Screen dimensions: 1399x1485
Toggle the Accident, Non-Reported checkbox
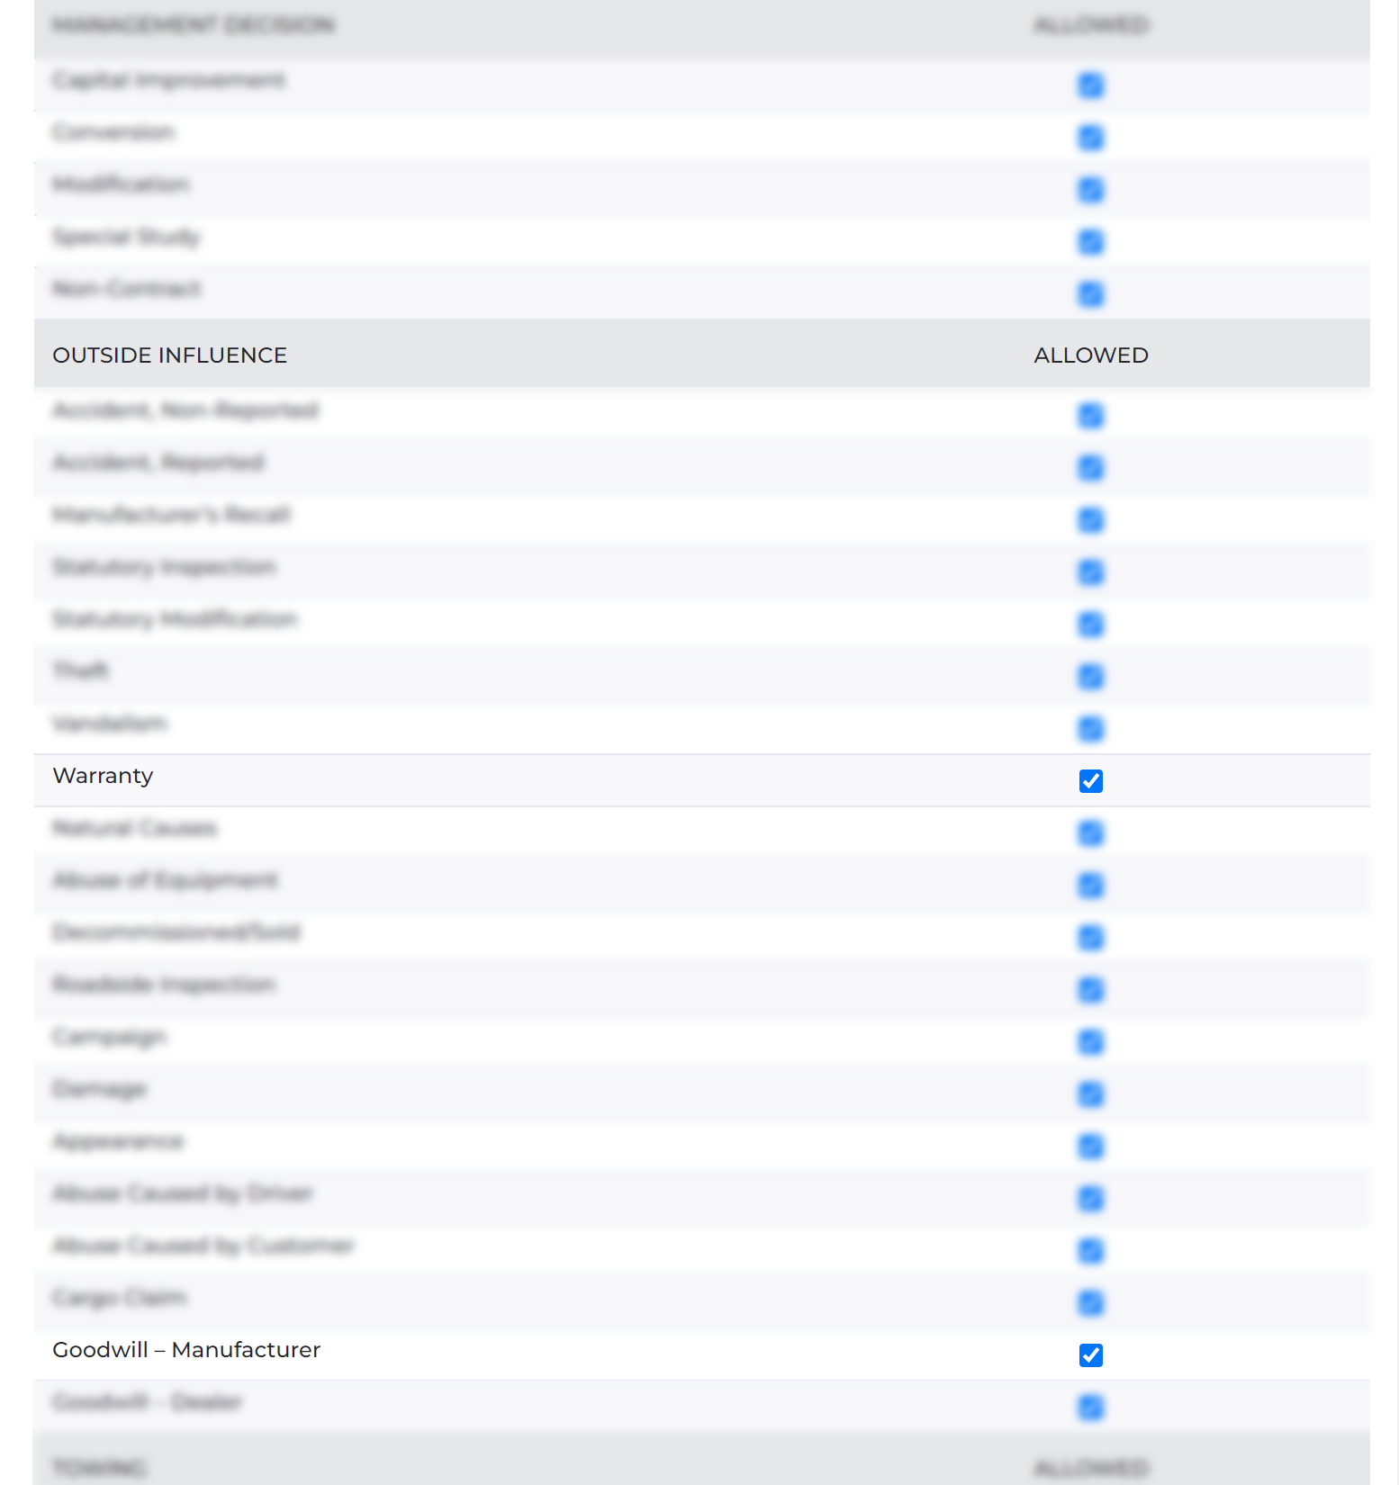(x=1090, y=416)
